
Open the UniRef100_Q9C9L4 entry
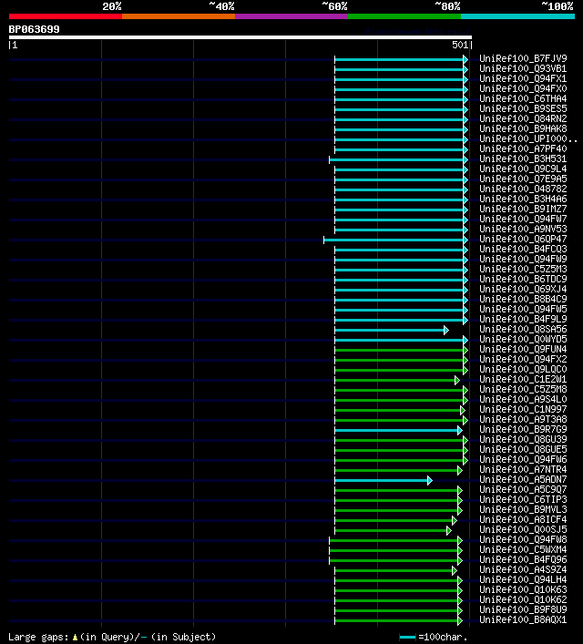coord(523,169)
